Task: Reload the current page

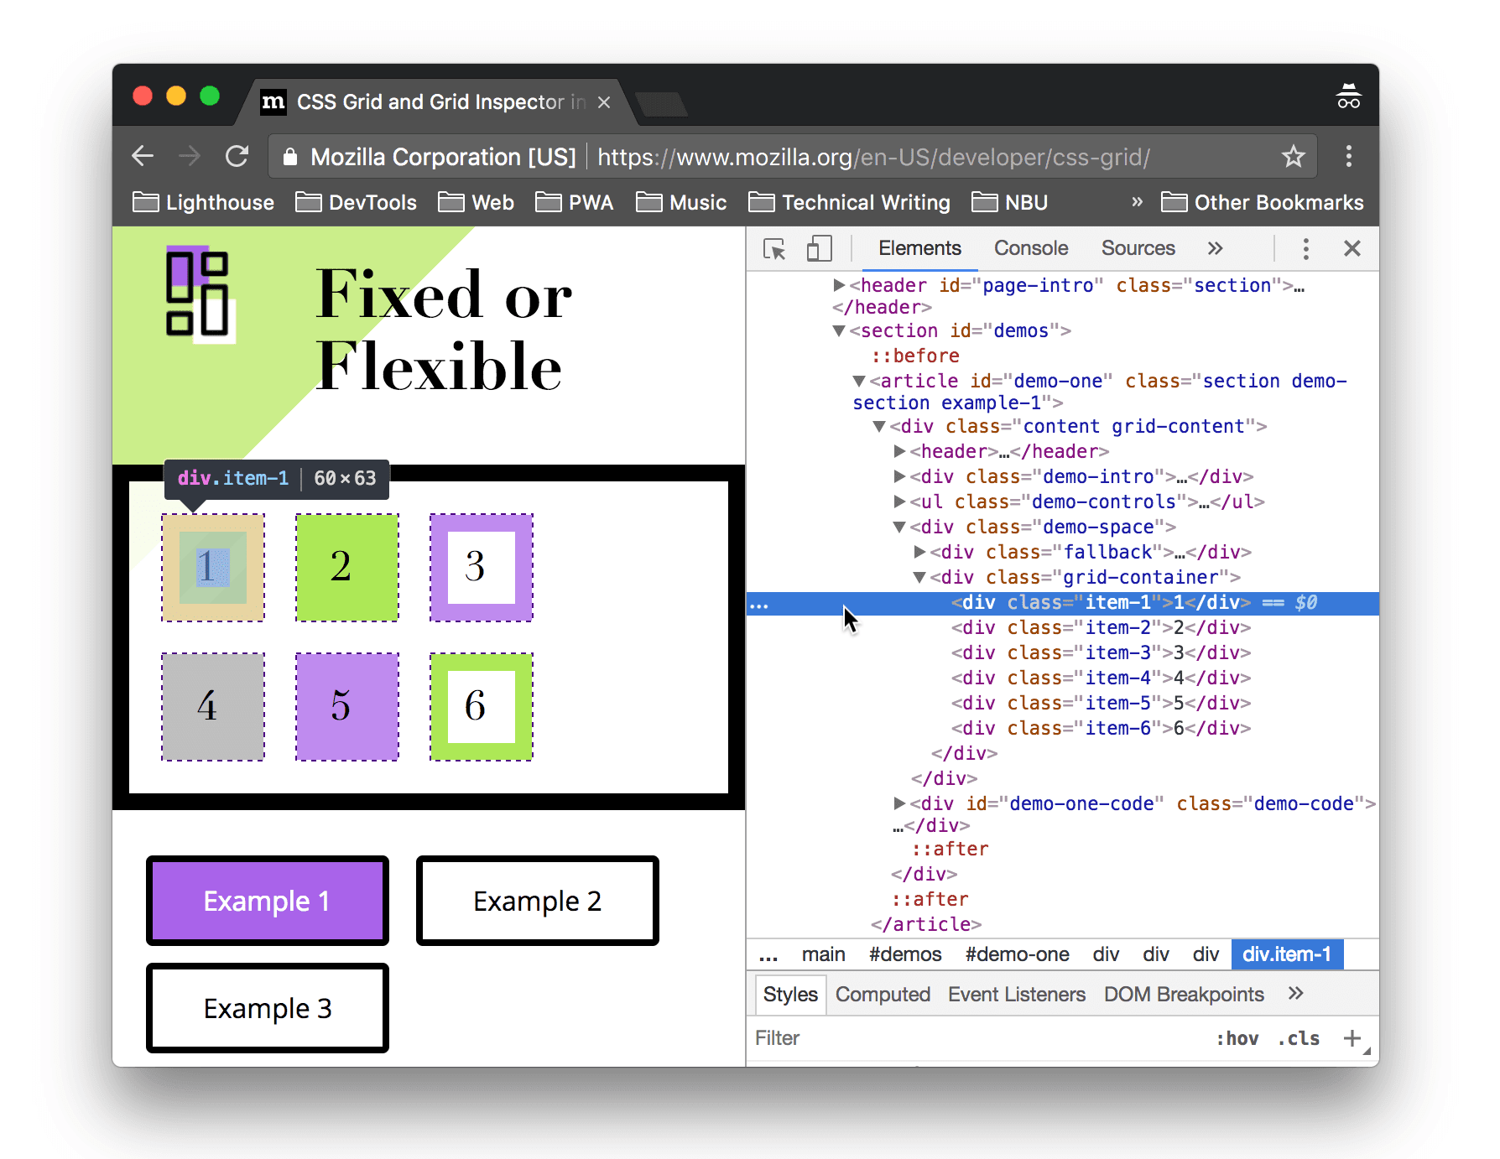Action: point(237,156)
